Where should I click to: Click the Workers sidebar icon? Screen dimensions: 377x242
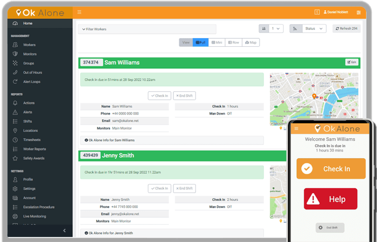(15, 45)
